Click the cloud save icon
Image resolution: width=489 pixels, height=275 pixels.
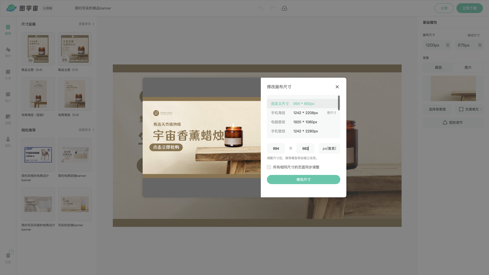pyautogui.click(x=284, y=8)
